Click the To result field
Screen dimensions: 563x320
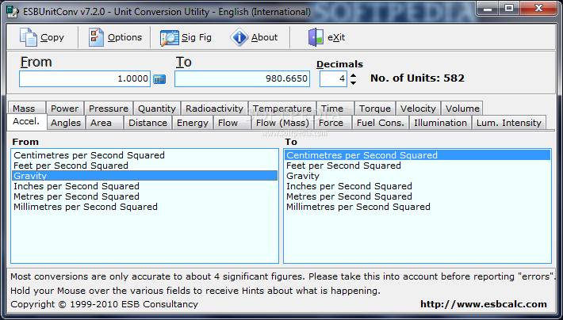[242, 78]
